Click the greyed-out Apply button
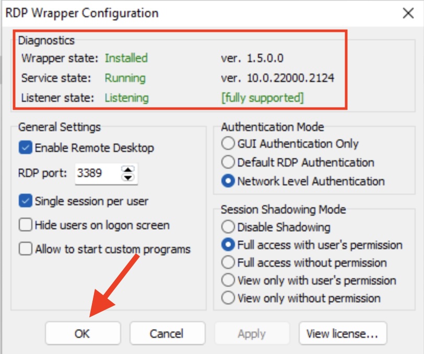Image resolution: width=424 pixels, height=354 pixels. tap(252, 333)
